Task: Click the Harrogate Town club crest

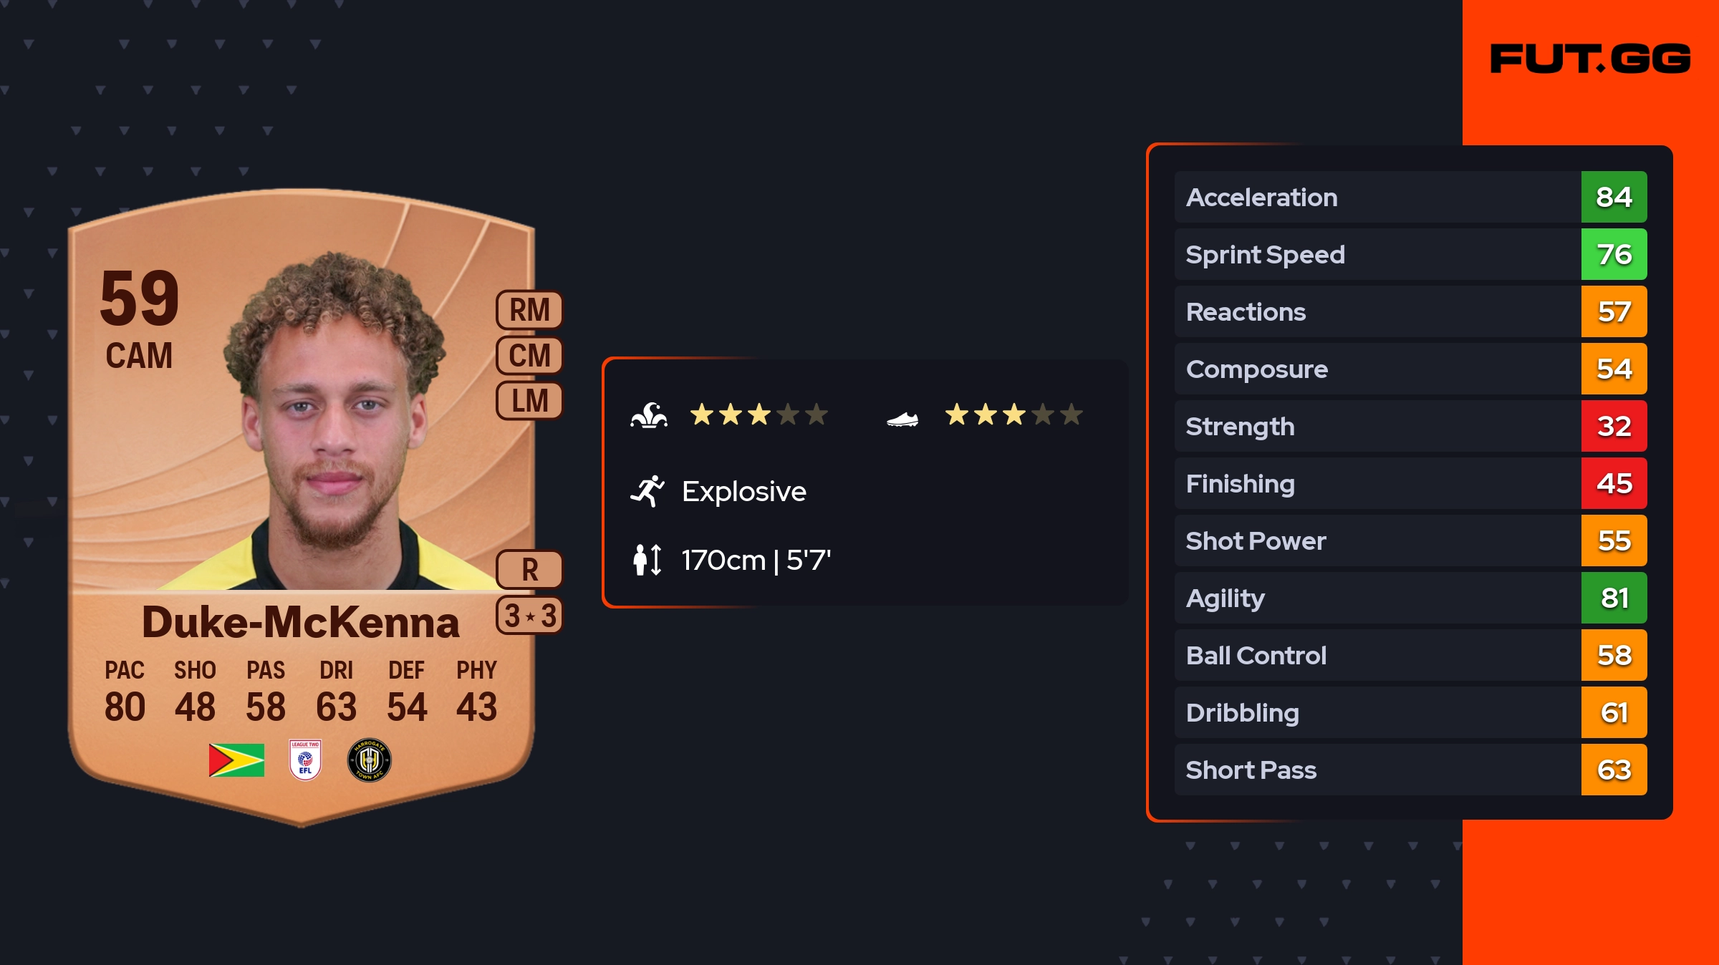Action: pyautogui.click(x=369, y=760)
